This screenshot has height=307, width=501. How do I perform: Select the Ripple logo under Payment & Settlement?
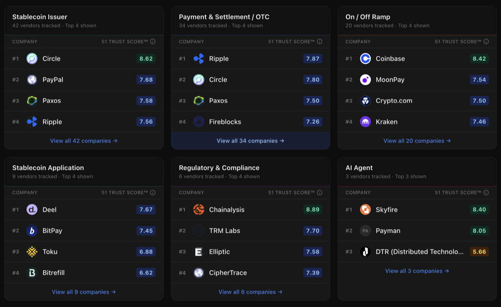[198, 59]
